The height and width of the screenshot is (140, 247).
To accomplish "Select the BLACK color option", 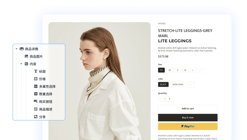I will [163, 85].
